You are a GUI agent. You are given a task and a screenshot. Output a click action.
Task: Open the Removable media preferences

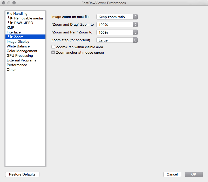25,18
